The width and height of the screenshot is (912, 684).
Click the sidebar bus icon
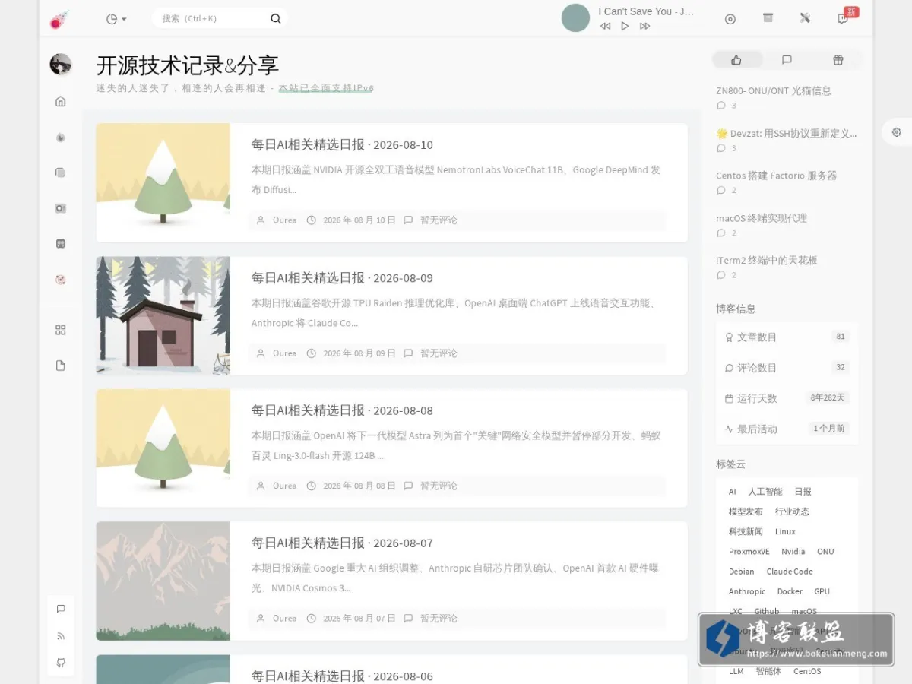pos(61,244)
